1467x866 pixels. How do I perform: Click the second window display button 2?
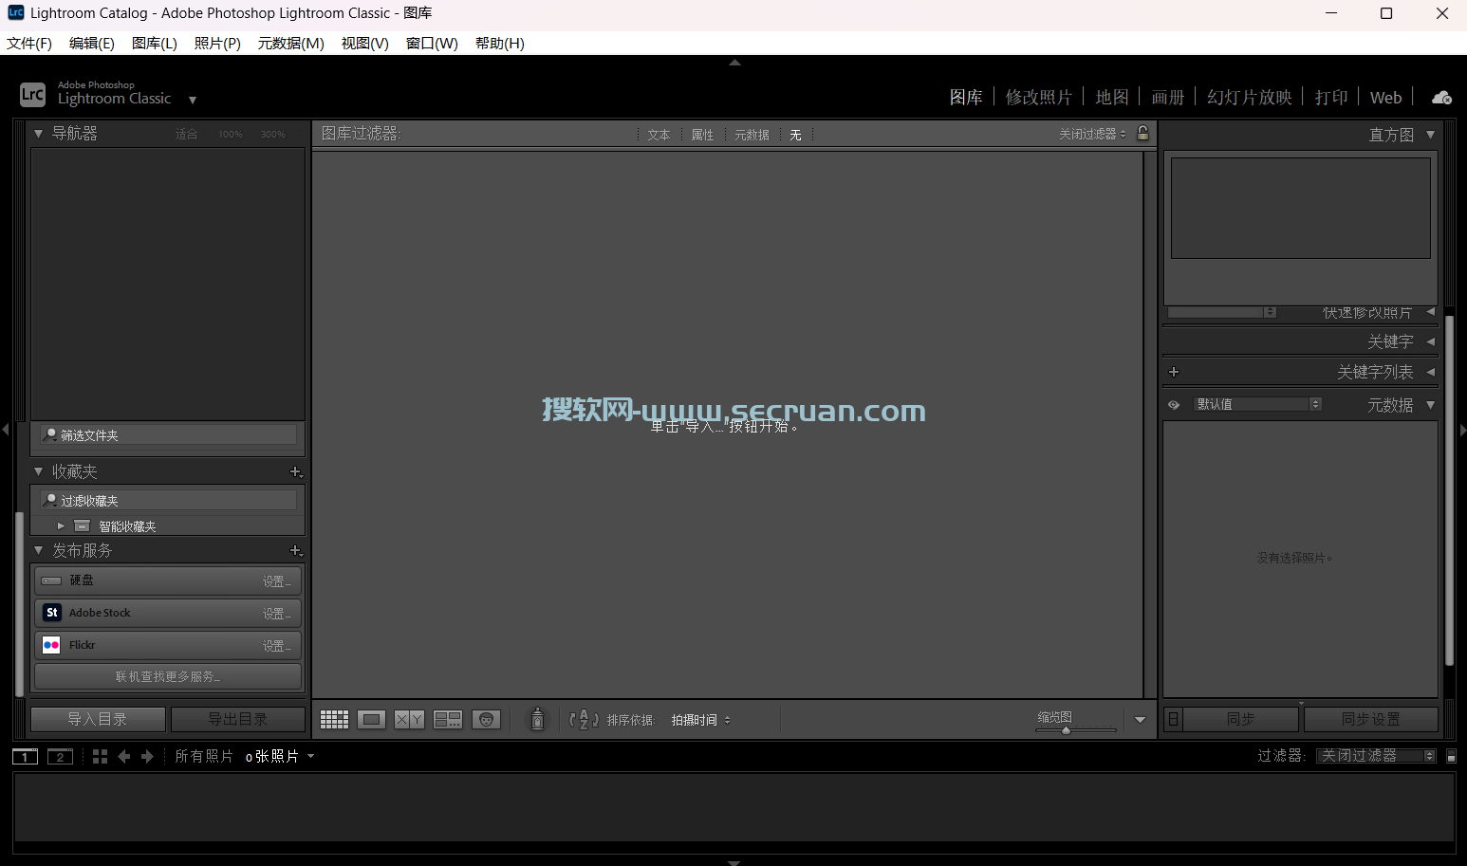60,756
